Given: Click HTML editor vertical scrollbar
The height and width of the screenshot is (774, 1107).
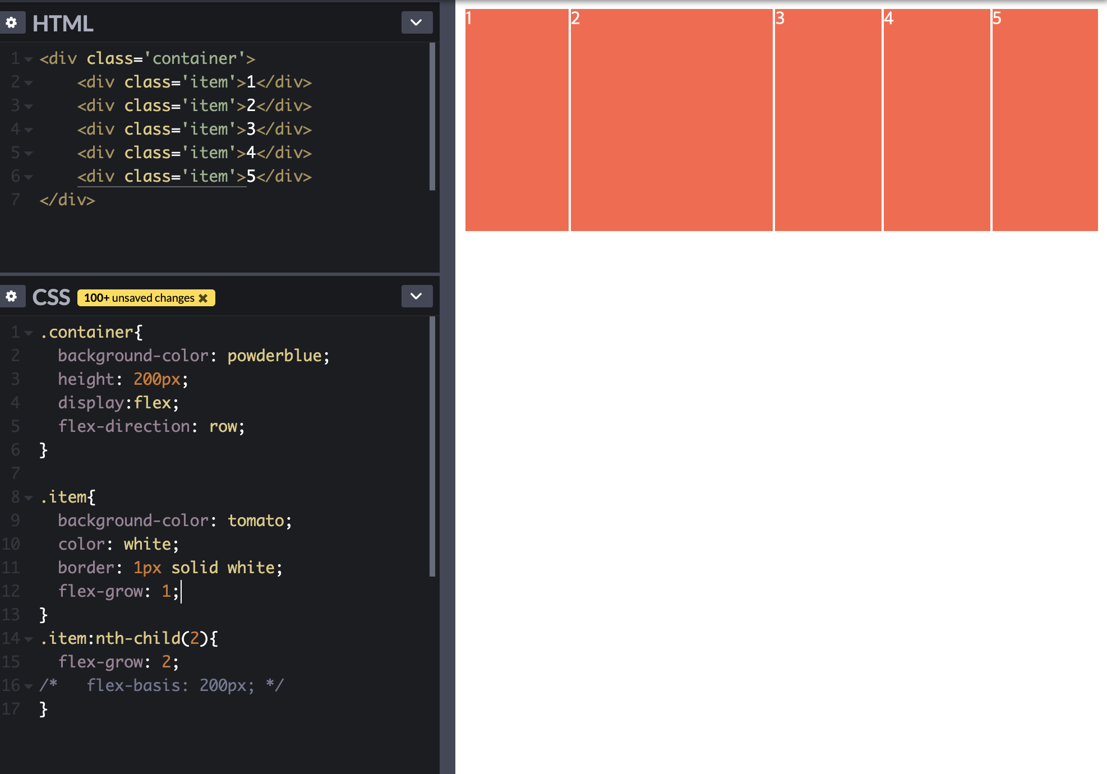Looking at the screenshot, I should click(432, 117).
